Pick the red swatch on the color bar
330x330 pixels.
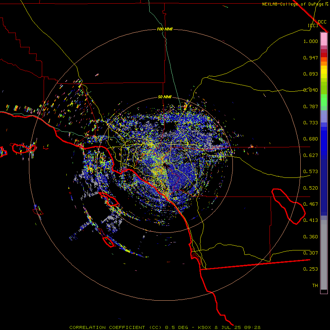point(324,55)
